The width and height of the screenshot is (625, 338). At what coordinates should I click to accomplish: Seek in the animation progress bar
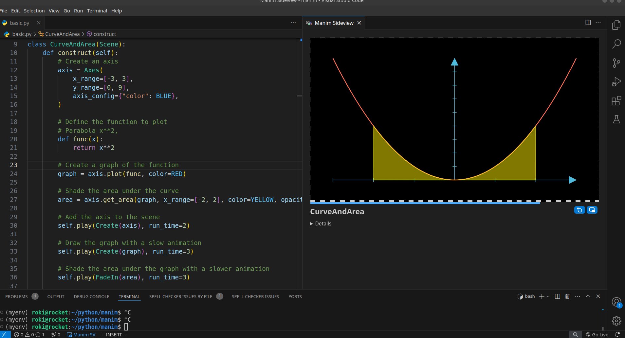point(454,203)
